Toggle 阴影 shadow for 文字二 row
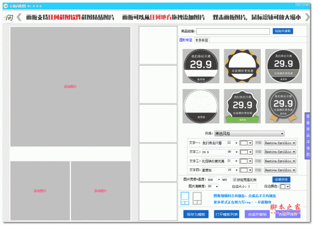Viewport: 313px width, 225px height. pyautogui.click(x=258, y=152)
